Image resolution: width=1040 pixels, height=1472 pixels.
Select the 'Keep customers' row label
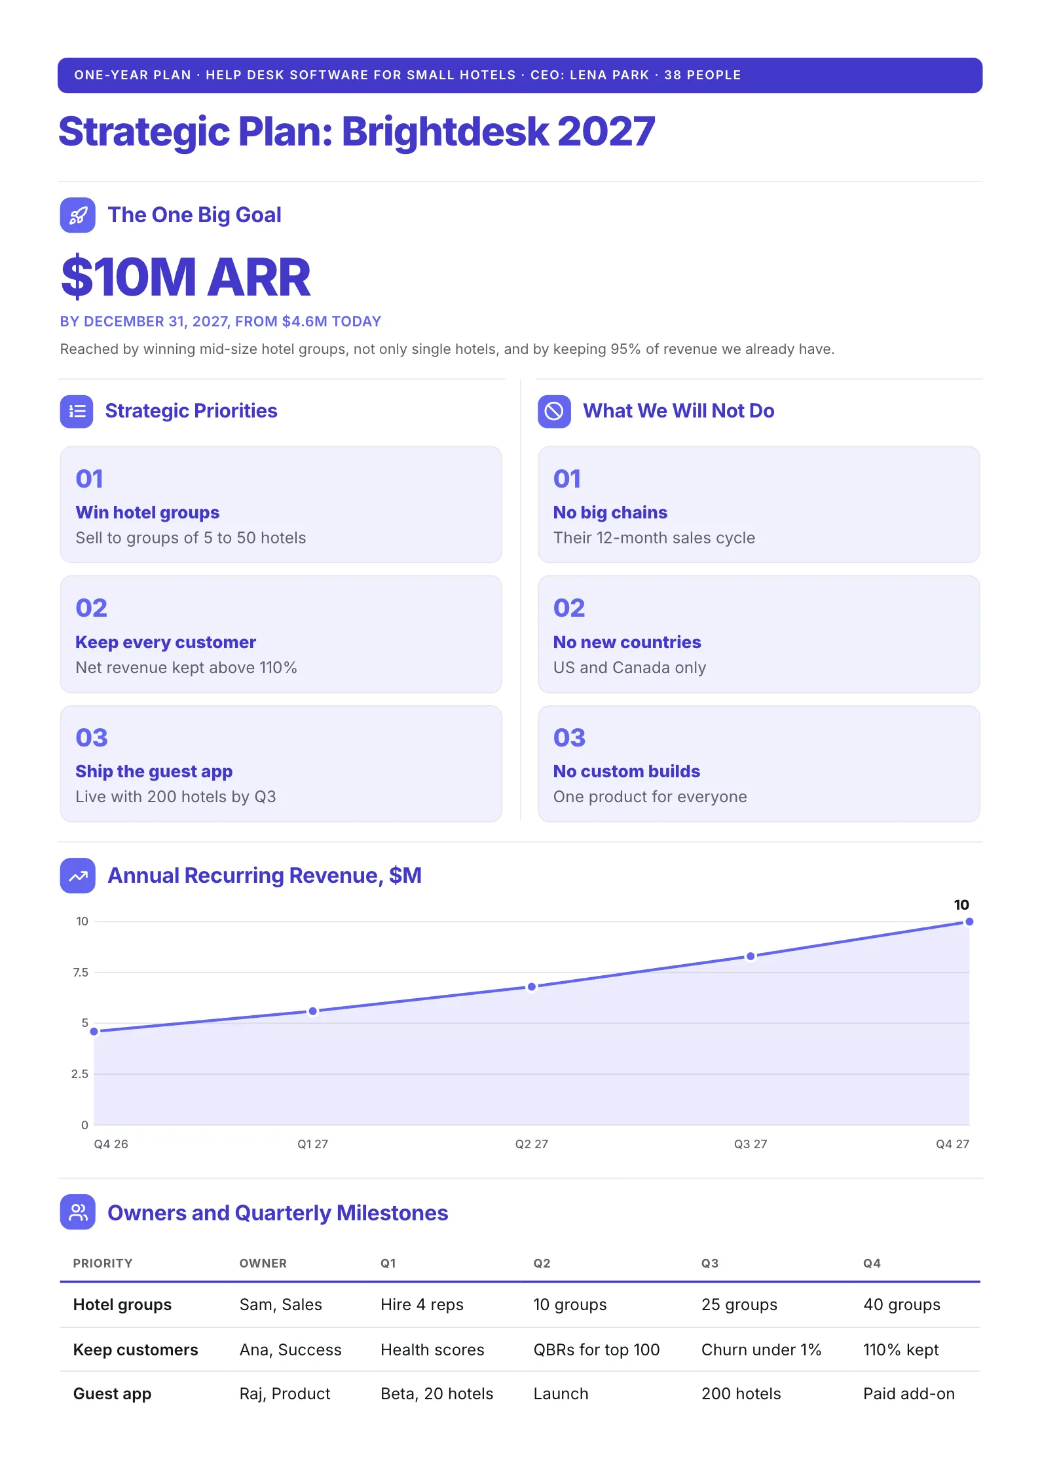[136, 1350]
